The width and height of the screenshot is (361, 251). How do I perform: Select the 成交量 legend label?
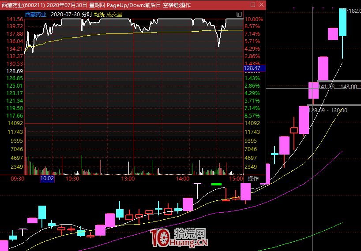114,15
